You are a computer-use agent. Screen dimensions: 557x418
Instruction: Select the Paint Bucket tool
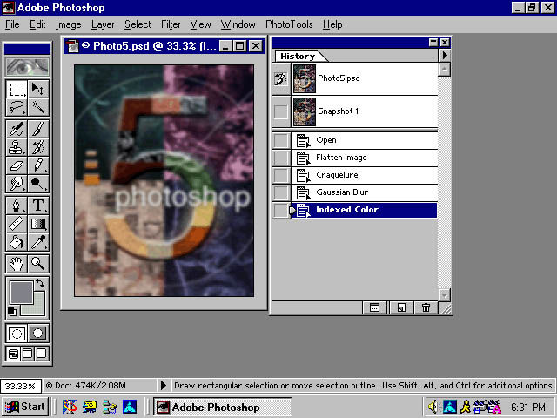pos(17,242)
